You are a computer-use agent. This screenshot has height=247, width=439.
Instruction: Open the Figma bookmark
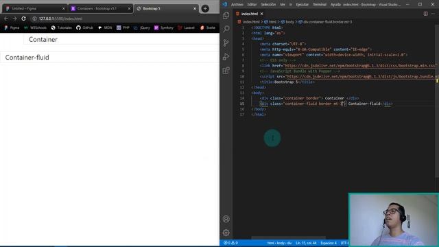tap(12, 27)
